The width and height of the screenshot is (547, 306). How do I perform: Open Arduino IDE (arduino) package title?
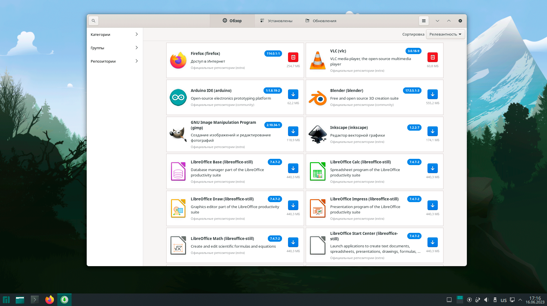pyautogui.click(x=211, y=91)
